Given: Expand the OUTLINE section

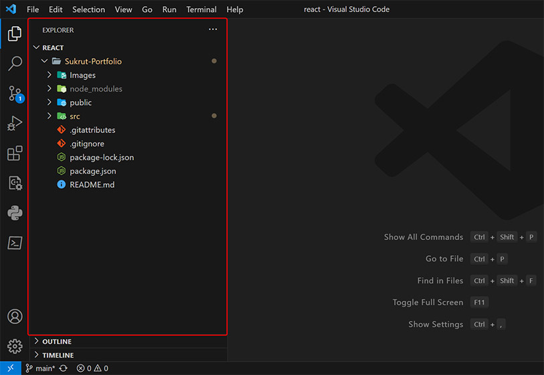Looking at the screenshot, I should tap(36, 342).
